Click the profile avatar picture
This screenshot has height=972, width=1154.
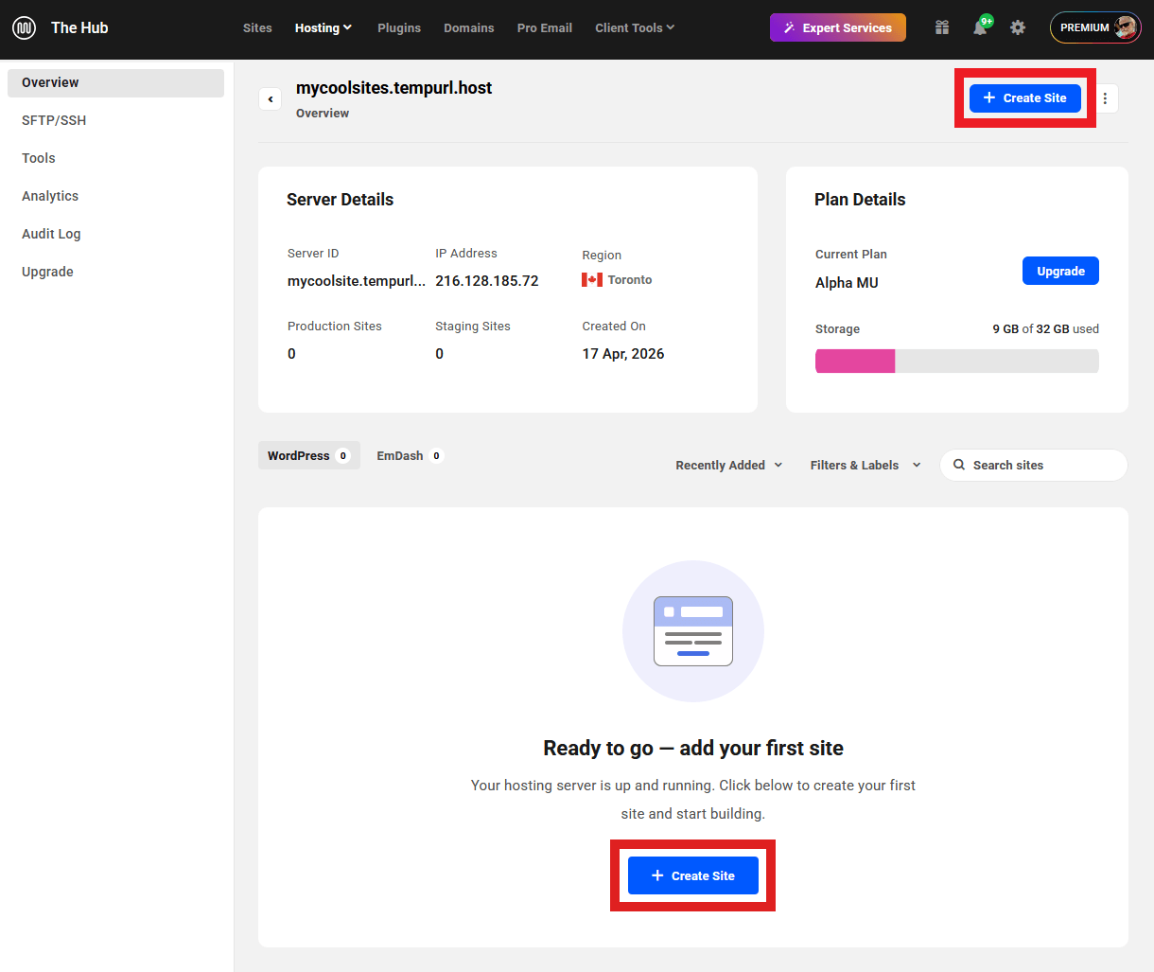1126,27
